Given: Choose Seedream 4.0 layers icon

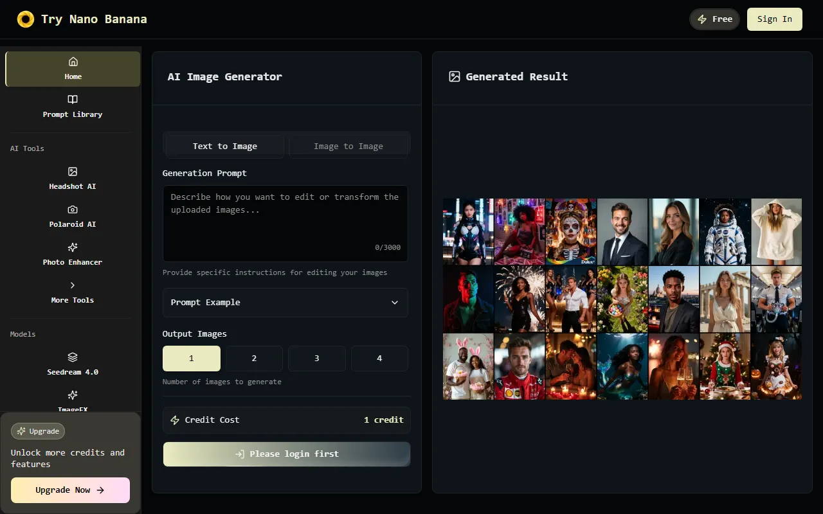Looking at the screenshot, I should tap(73, 357).
